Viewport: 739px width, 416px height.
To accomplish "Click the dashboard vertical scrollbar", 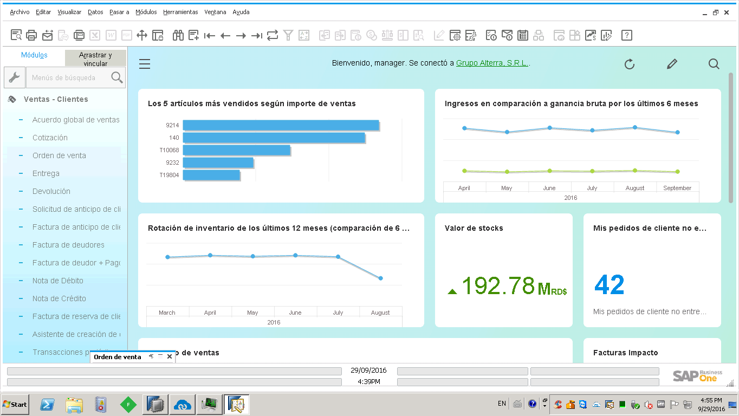I will coord(731,137).
